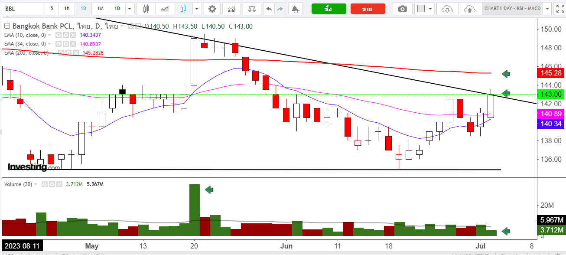The image size is (566, 255).
Task: Click the Jun label on time axis
Action: pyautogui.click(x=286, y=246)
